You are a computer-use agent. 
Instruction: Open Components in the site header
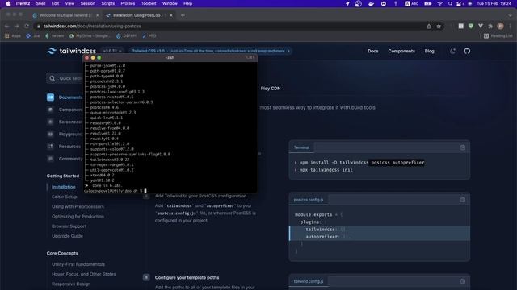[401, 51]
